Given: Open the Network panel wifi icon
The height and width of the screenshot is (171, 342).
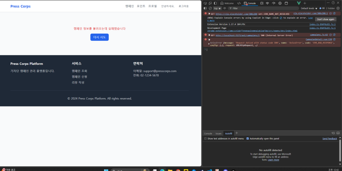Looking at the screenshot, I should 267,3.
